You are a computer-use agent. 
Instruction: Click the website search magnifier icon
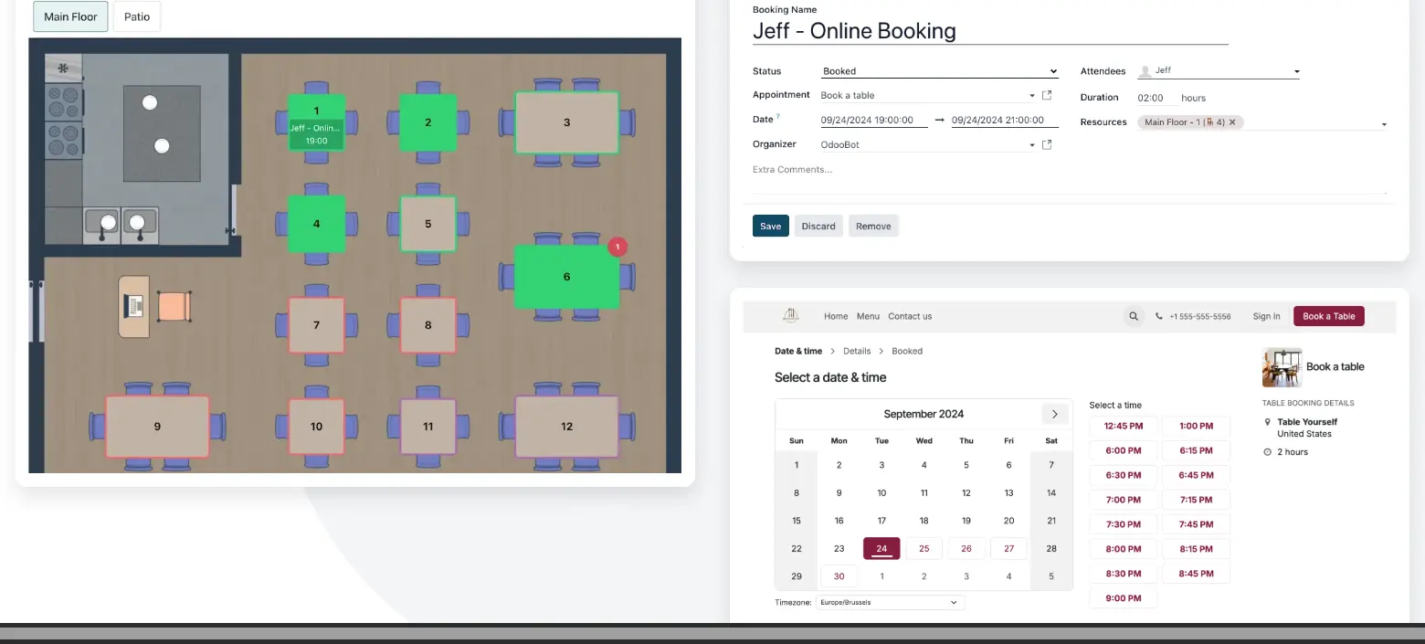pyautogui.click(x=1134, y=316)
